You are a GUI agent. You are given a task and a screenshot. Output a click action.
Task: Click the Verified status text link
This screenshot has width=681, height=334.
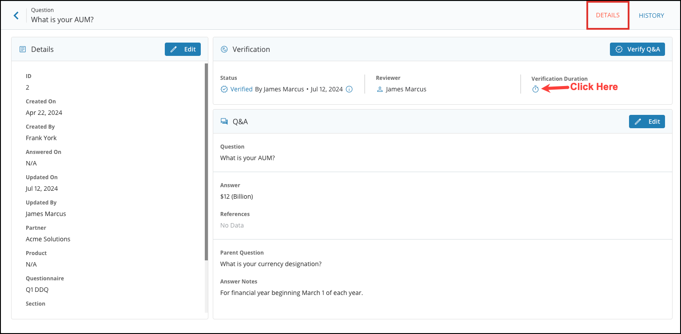tap(241, 89)
